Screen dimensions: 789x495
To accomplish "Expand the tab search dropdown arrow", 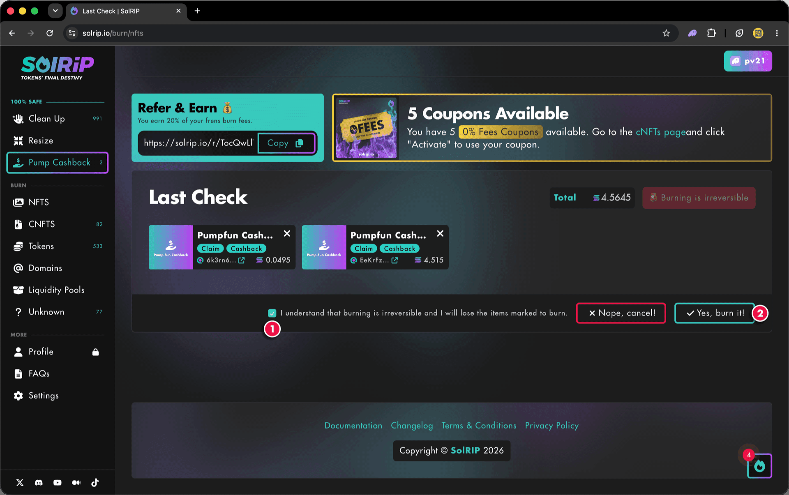I will 55,11.
